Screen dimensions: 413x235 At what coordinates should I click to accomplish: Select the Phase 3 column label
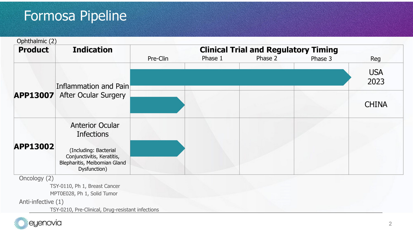click(321, 59)
